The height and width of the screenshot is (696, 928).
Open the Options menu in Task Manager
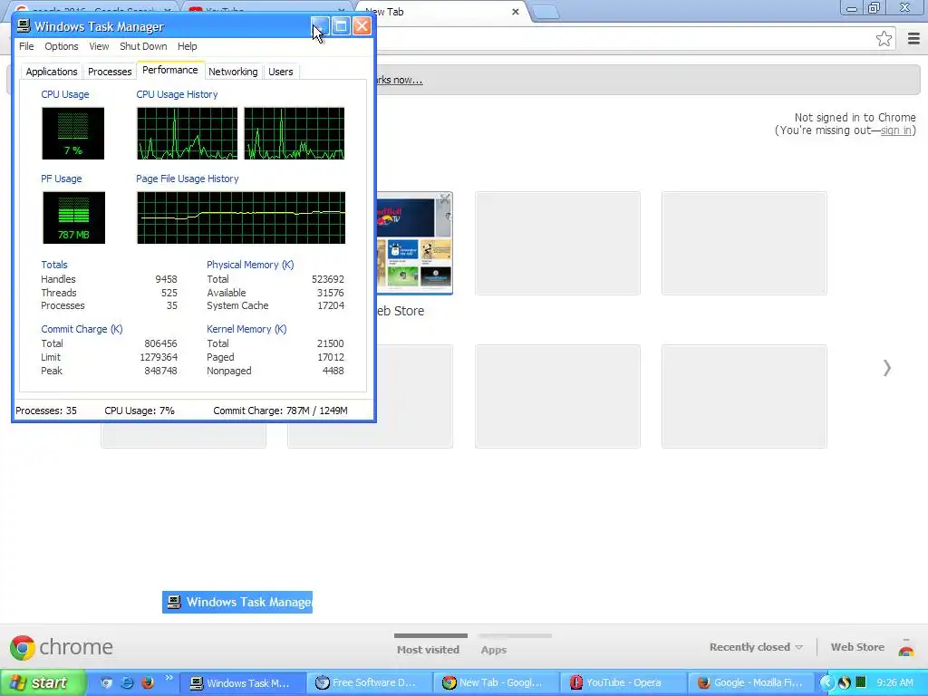coord(61,46)
